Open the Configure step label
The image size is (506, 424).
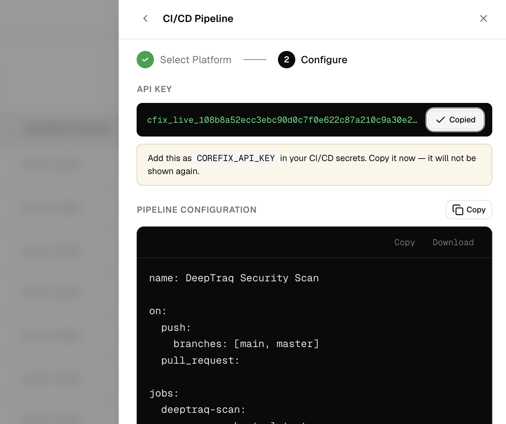324,60
